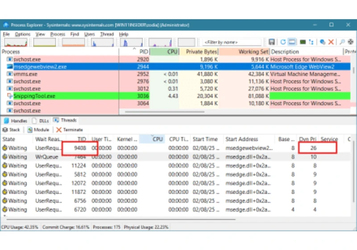
Task: Select the msedgewebview2.exe process row
Action: [175, 67]
